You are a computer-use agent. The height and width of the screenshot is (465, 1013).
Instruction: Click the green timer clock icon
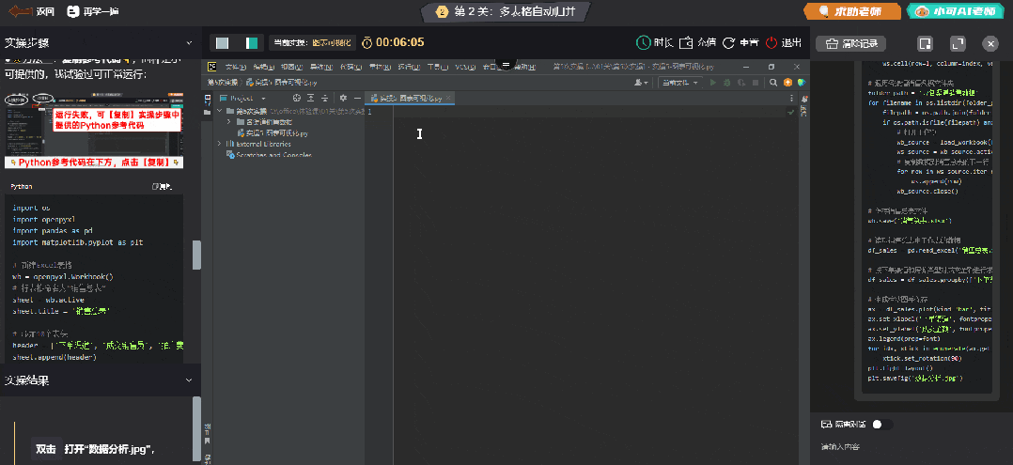click(644, 42)
